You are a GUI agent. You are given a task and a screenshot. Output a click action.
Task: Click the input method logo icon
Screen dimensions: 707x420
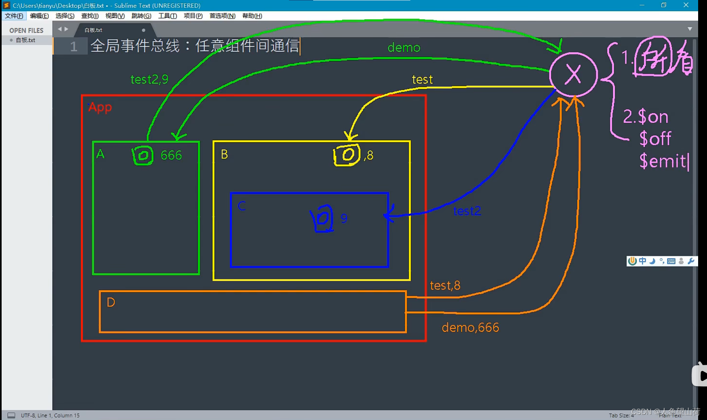pos(632,261)
